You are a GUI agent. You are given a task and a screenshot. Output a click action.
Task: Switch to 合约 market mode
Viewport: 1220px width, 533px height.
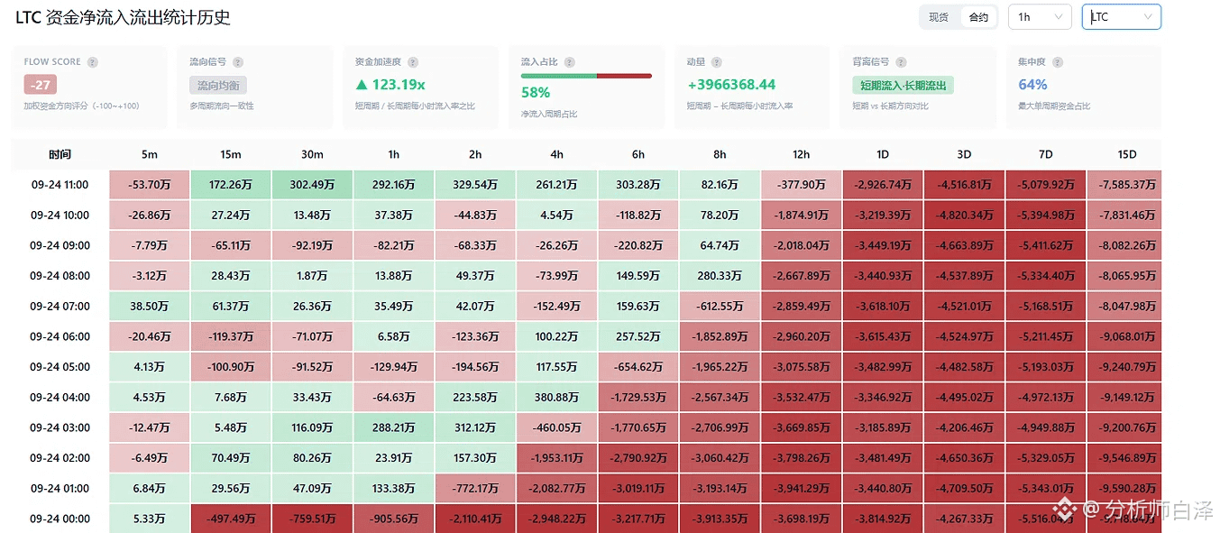978,17
